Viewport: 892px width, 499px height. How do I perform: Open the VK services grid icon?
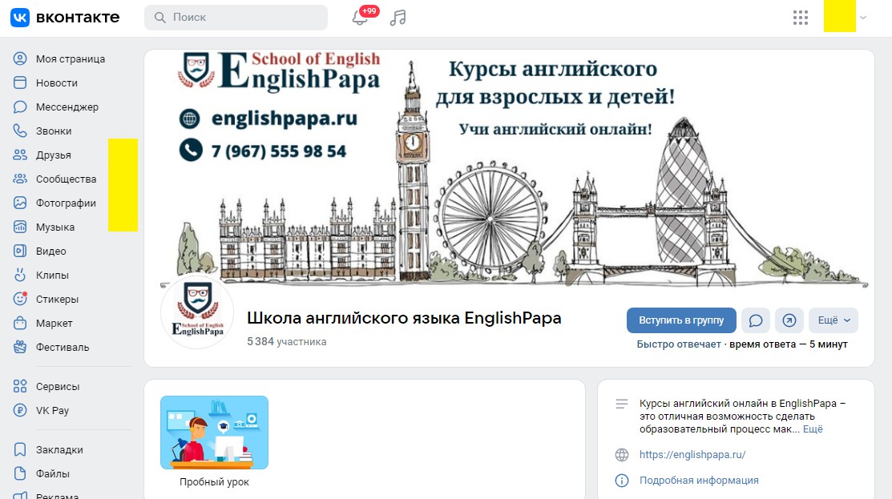pyautogui.click(x=801, y=18)
